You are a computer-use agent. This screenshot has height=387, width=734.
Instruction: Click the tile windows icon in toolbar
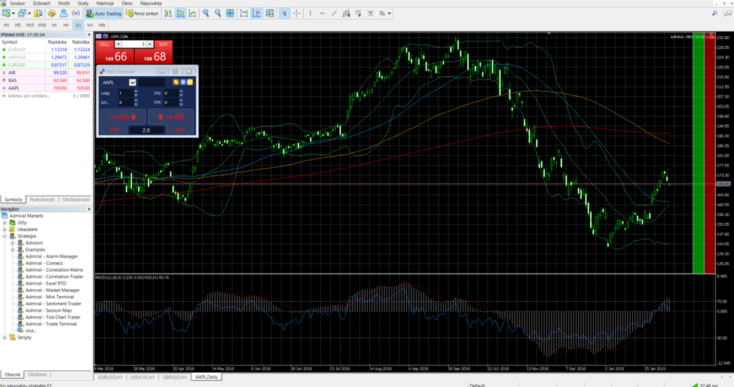pyautogui.click(x=231, y=14)
